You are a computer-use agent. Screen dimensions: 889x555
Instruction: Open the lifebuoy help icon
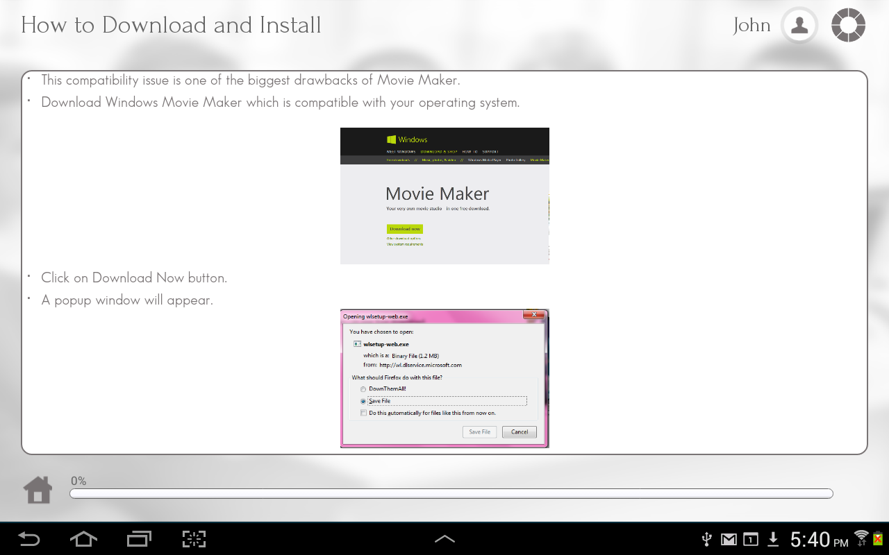pyautogui.click(x=848, y=26)
